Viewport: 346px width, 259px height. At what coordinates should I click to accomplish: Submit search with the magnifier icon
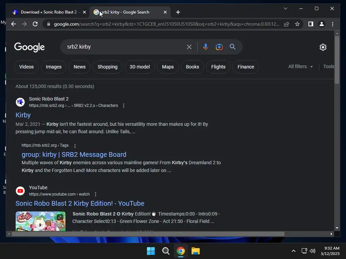(232, 47)
